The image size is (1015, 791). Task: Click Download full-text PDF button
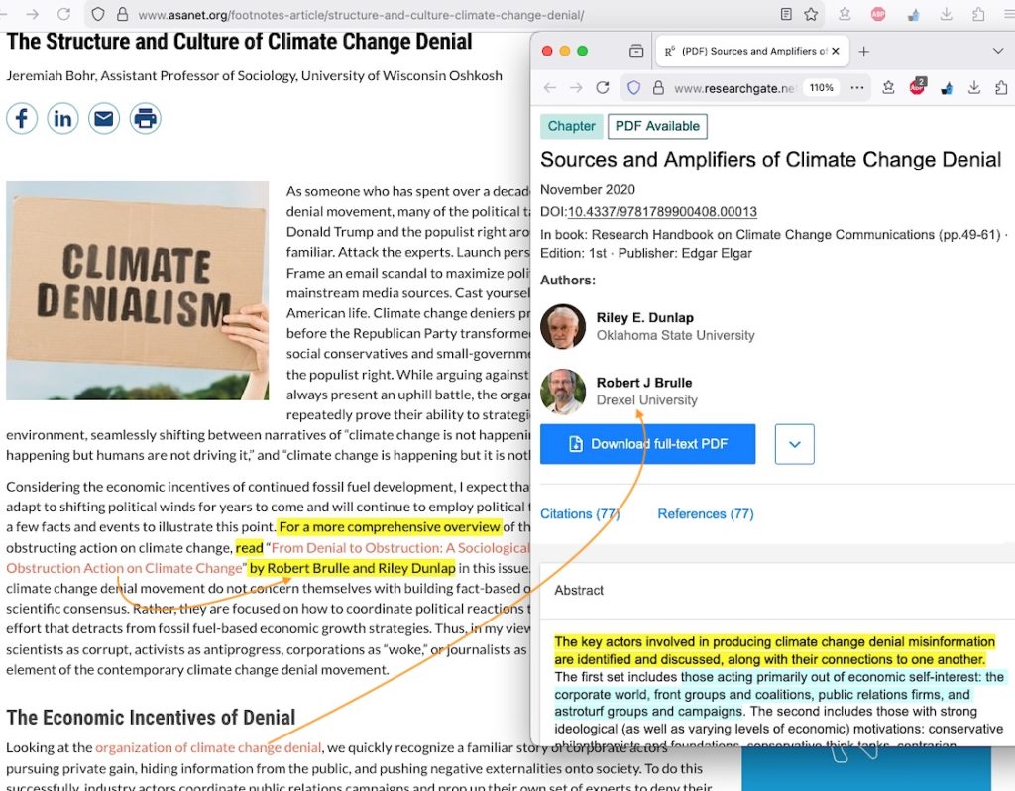coord(647,444)
